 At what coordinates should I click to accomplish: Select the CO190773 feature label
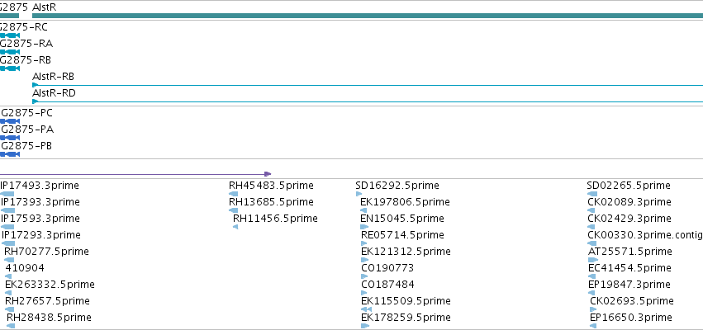(x=387, y=268)
